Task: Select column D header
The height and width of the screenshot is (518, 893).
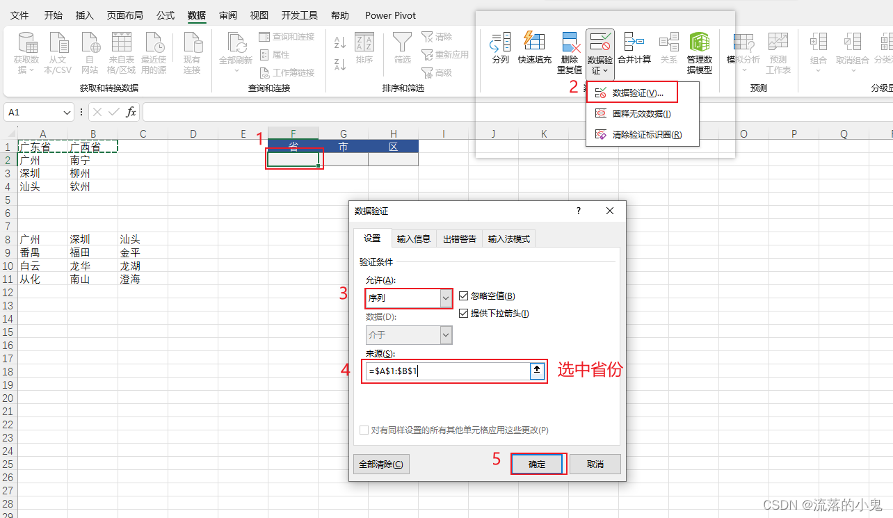Action: click(193, 133)
